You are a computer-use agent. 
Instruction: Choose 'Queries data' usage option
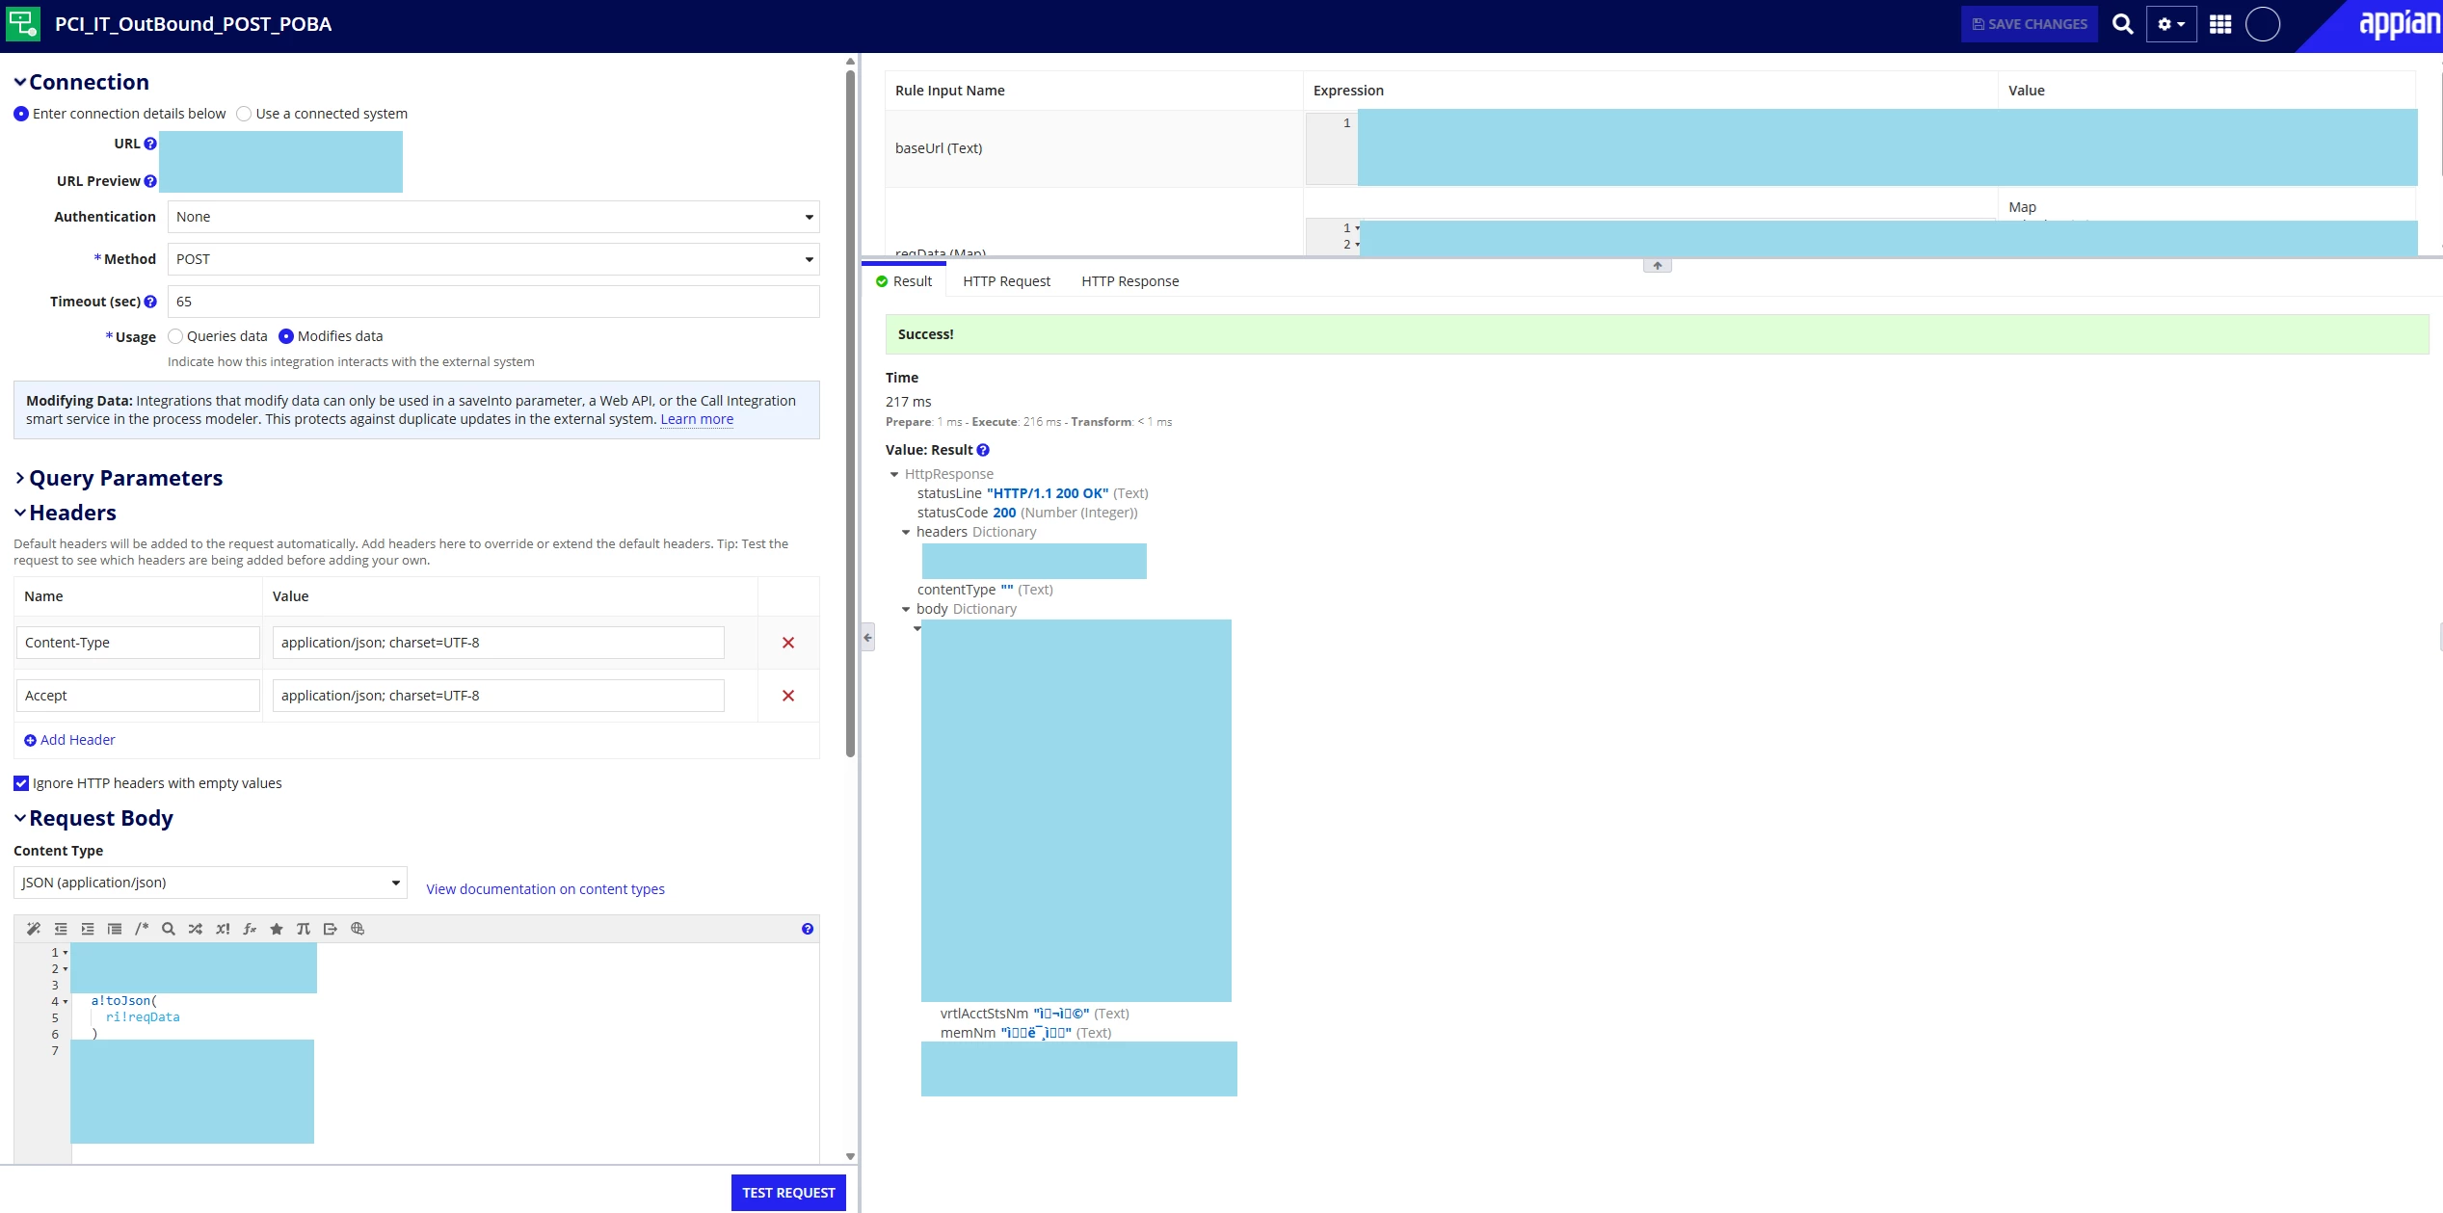click(x=175, y=336)
